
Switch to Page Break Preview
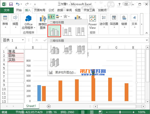[x=100, y=112]
